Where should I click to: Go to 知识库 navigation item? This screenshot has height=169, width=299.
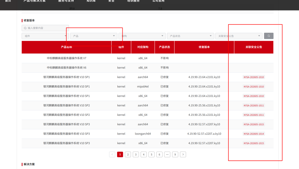click(91, 1)
